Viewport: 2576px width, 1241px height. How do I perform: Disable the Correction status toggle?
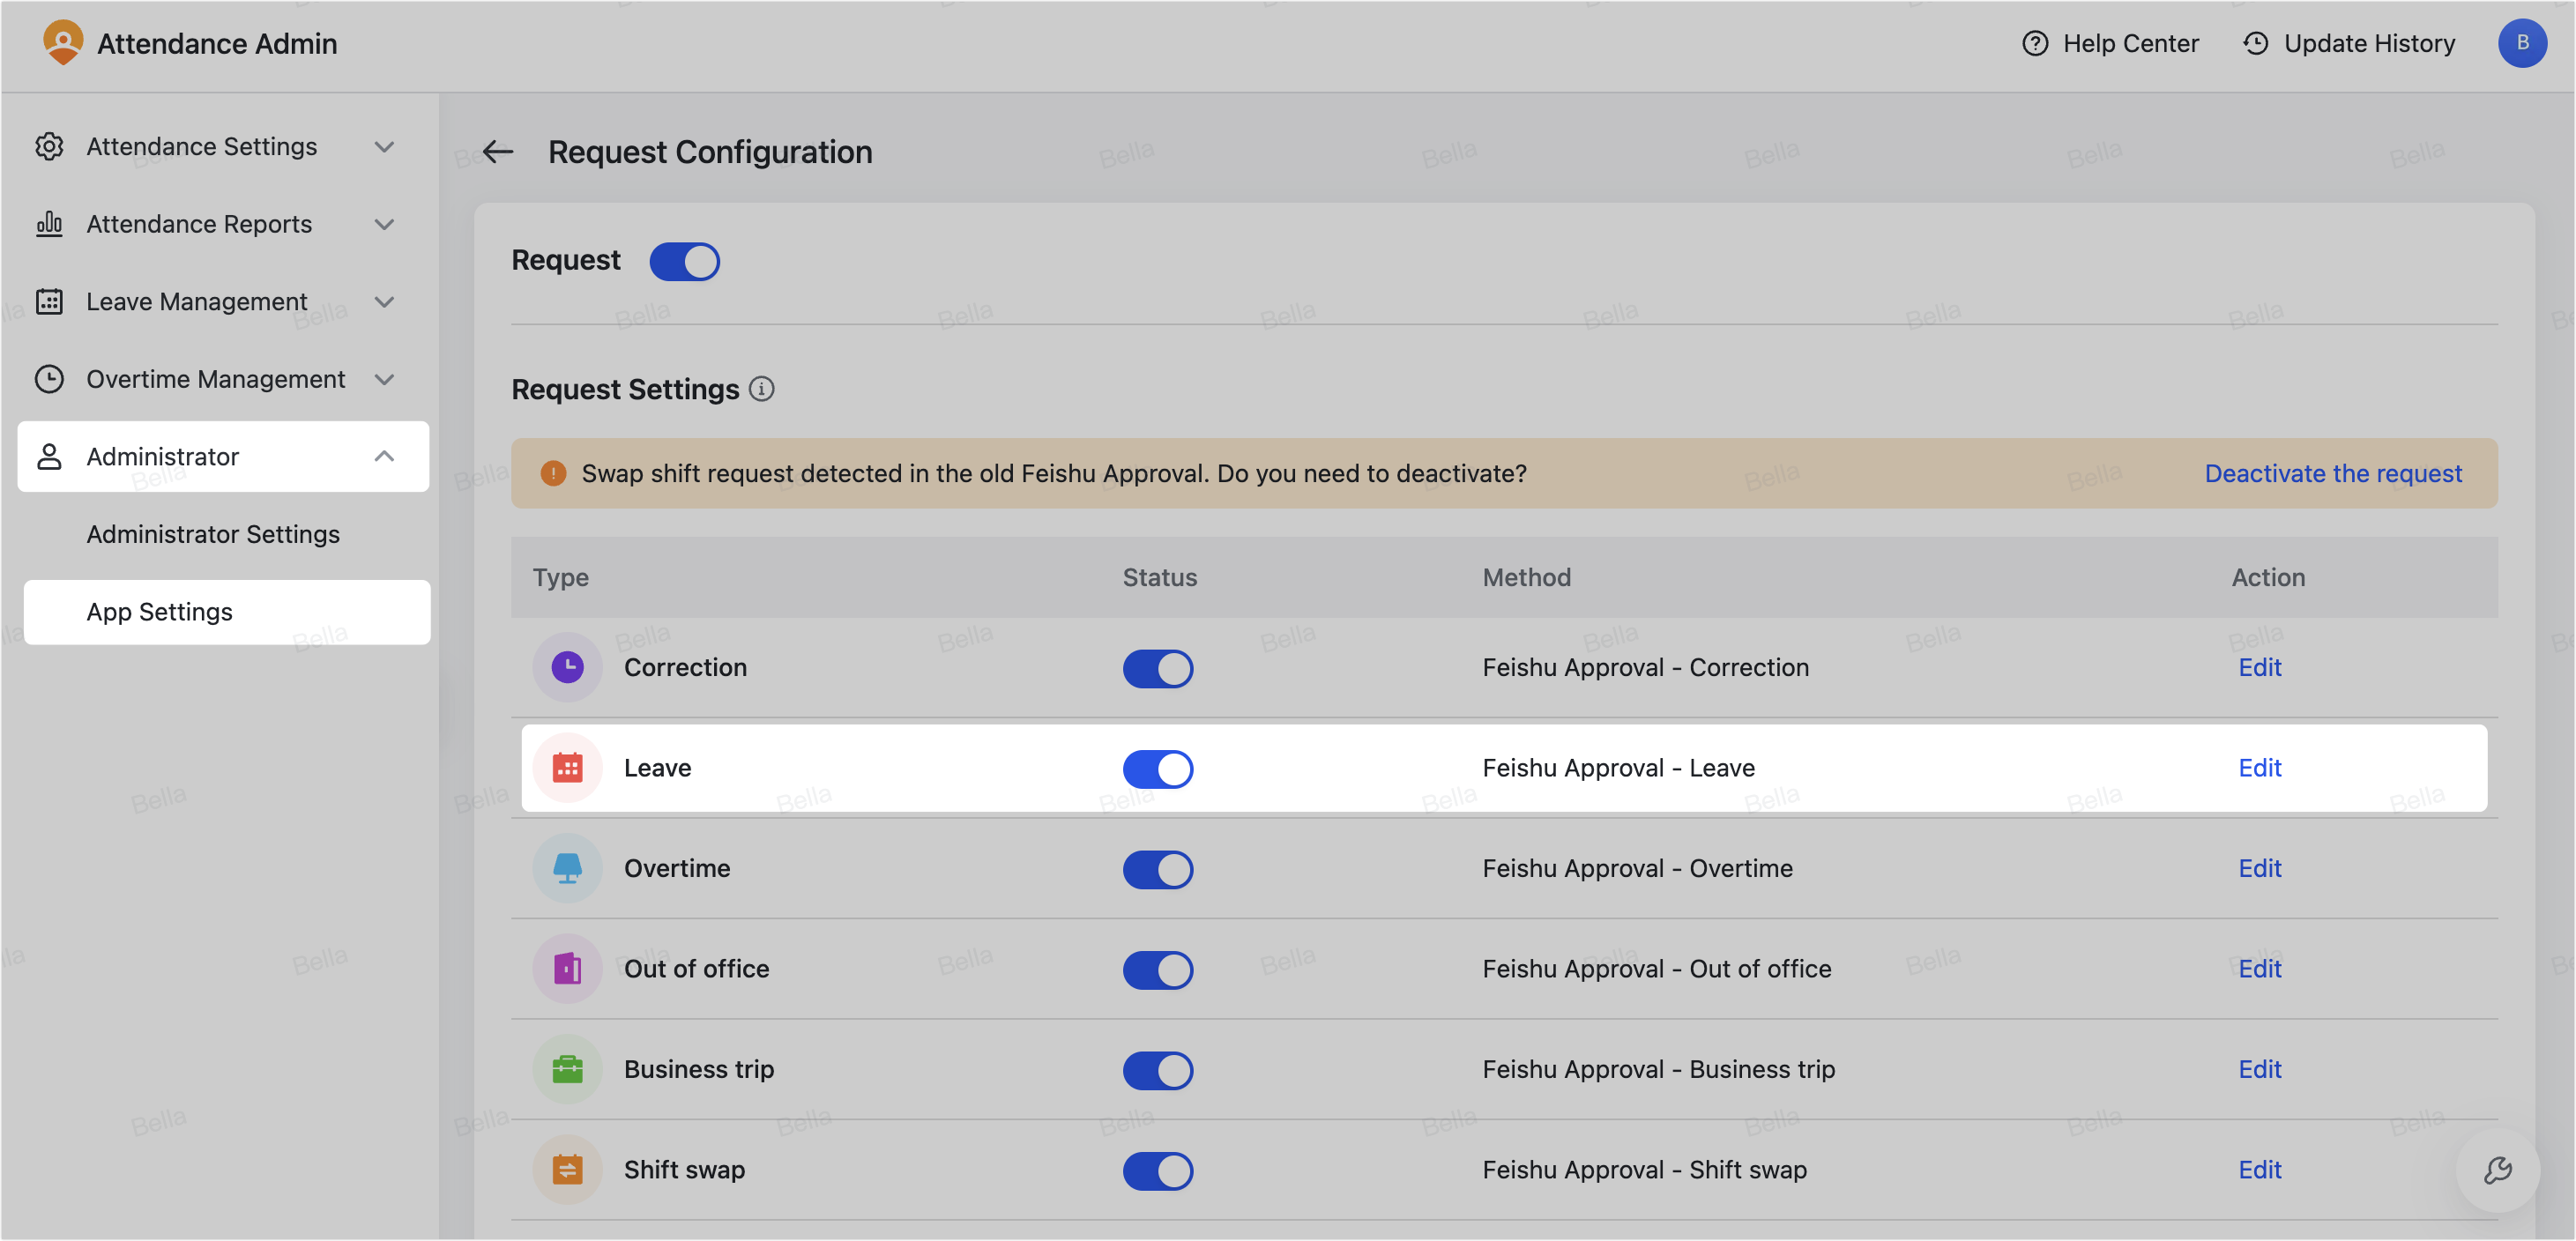click(1157, 669)
